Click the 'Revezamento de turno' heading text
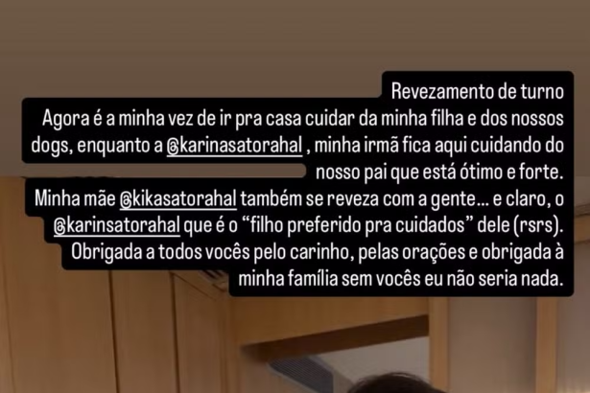This screenshot has height=393, width=590. click(x=478, y=92)
